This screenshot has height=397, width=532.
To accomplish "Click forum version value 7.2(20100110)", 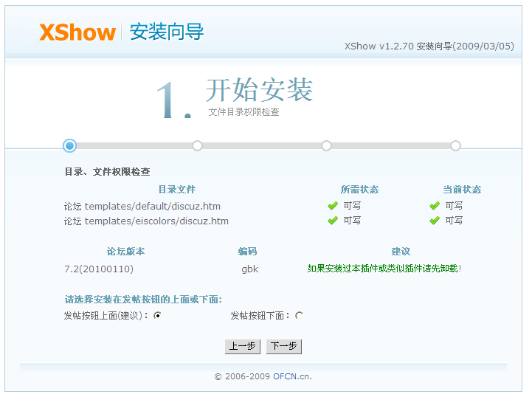I will (x=99, y=269).
